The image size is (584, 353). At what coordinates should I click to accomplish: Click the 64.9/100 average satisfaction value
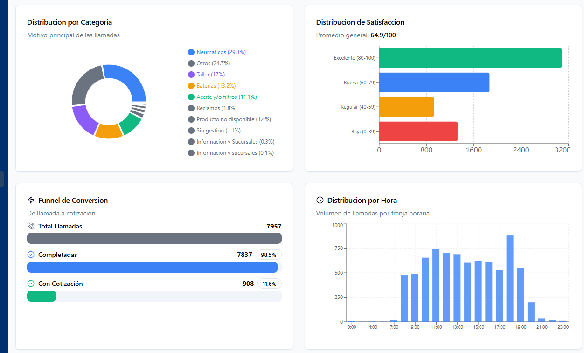pyautogui.click(x=383, y=35)
